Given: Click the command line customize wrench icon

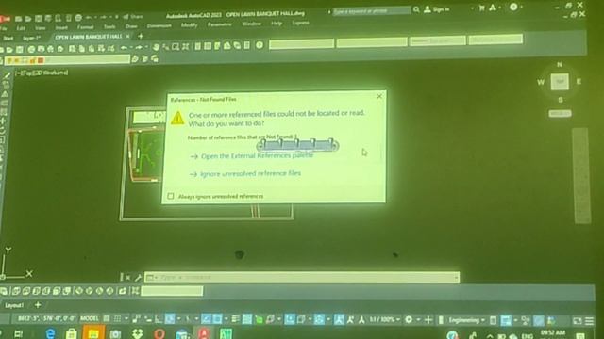Looking at the screenshot, I should pyautogui.click(x=138, y=278).
